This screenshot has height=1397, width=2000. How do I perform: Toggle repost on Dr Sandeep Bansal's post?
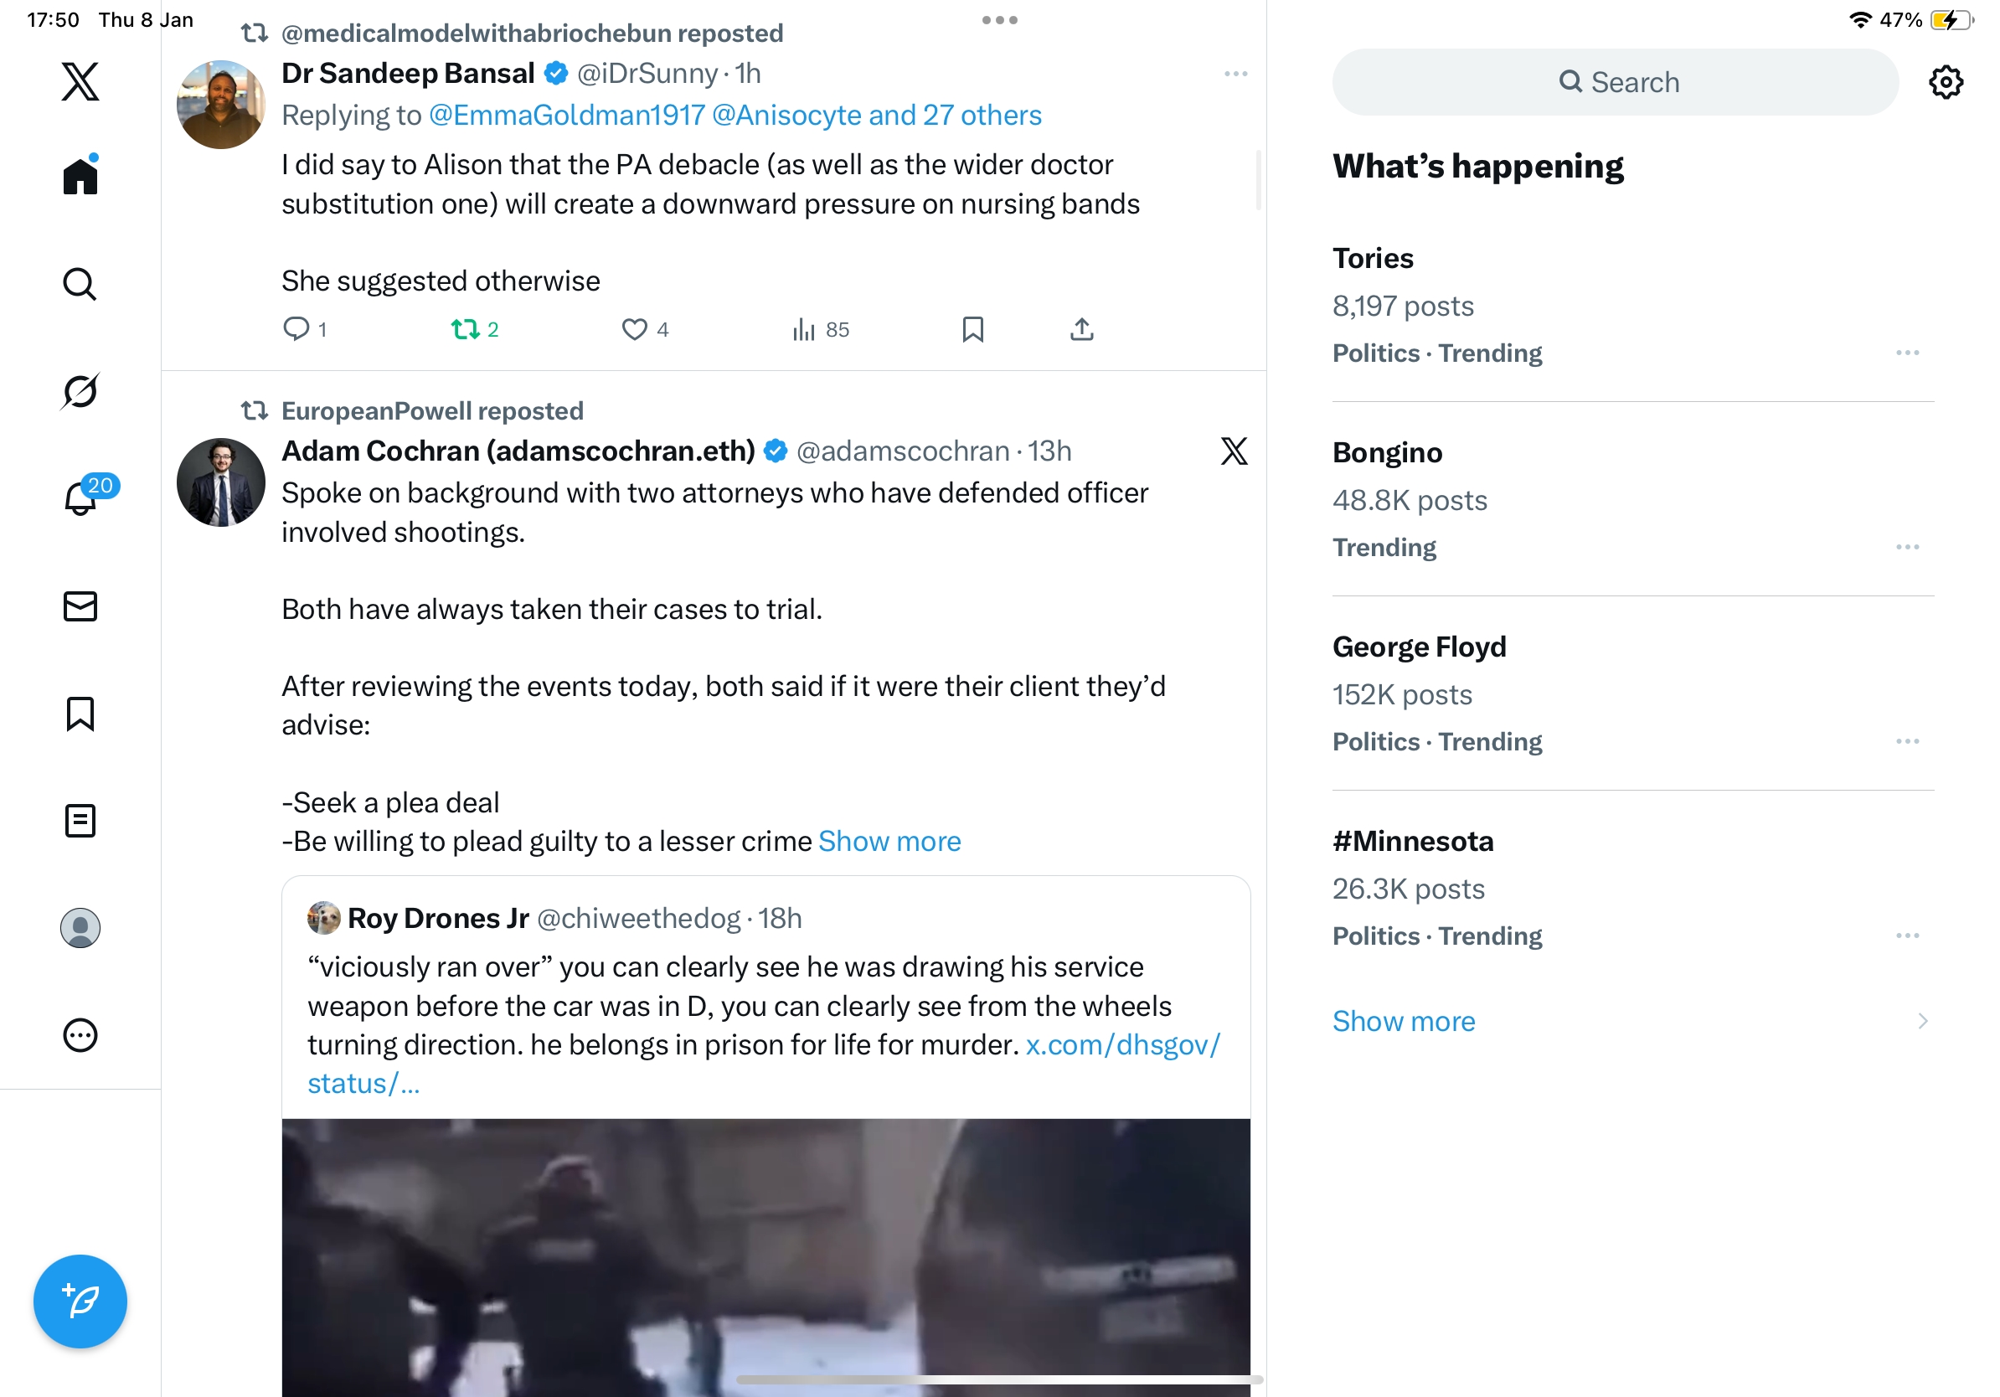465,329
